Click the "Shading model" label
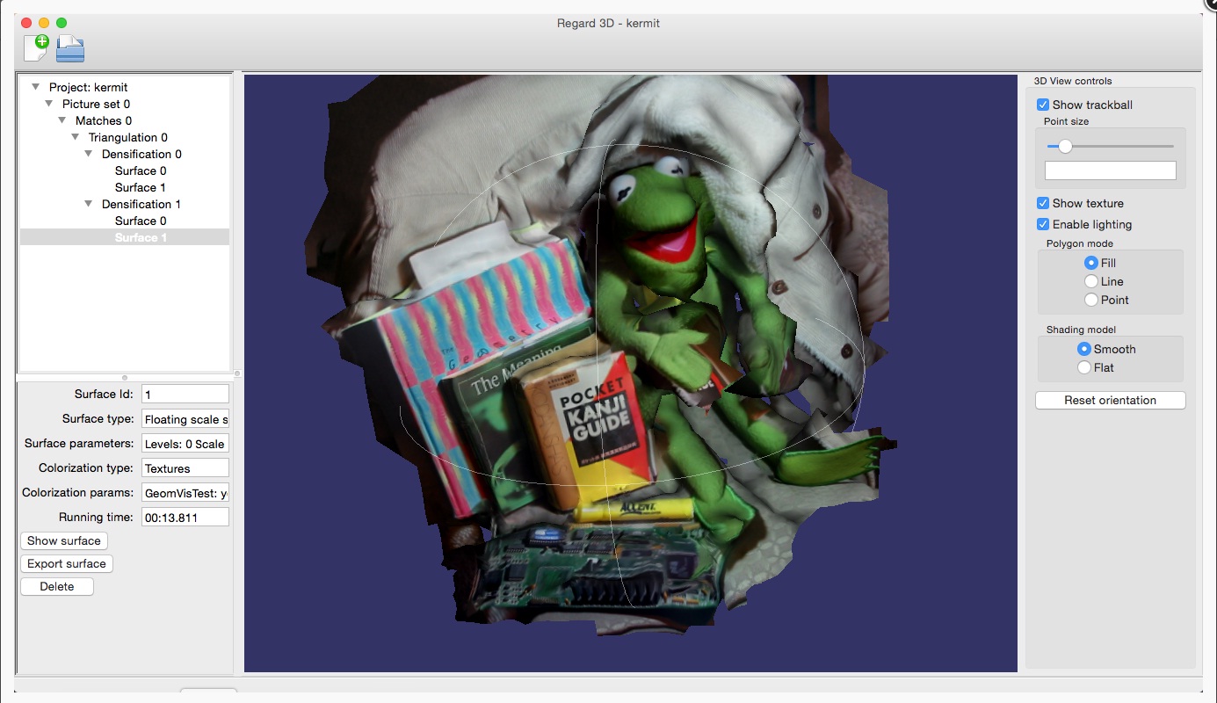This screenshot has width=1217, height=703. coord(1081,330)
